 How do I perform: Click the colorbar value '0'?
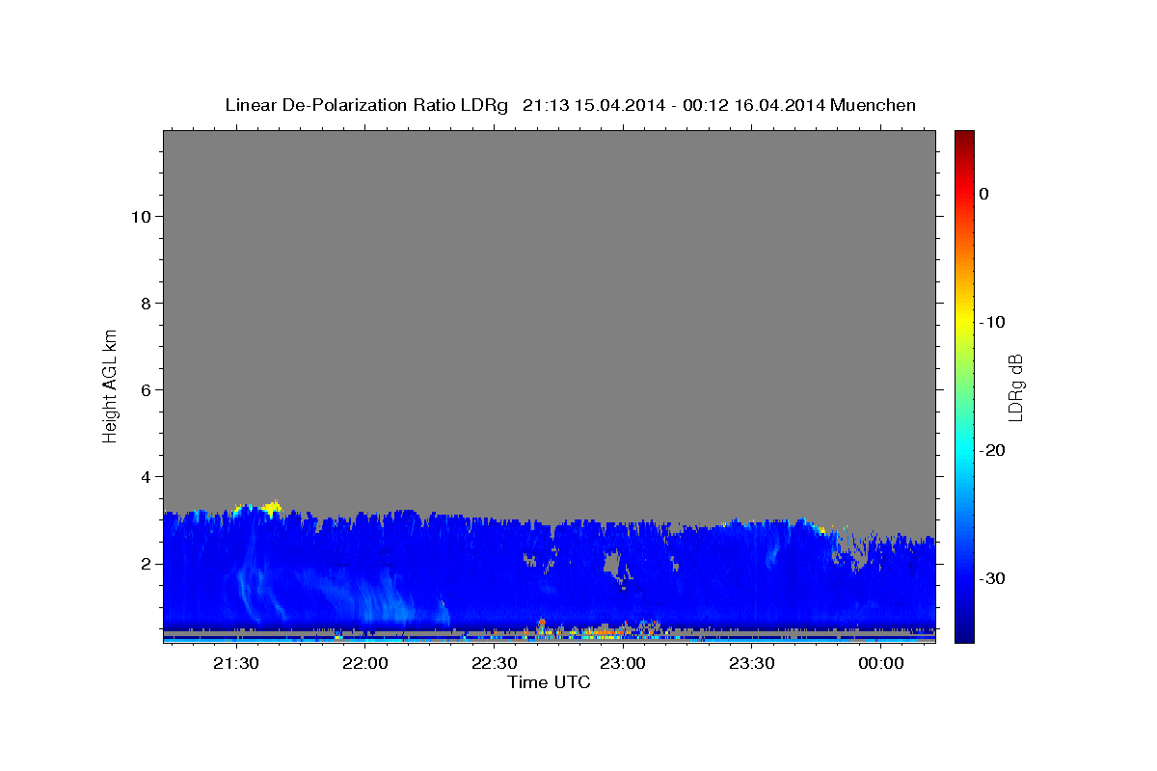pyautogui.click(x=983, y=194)
